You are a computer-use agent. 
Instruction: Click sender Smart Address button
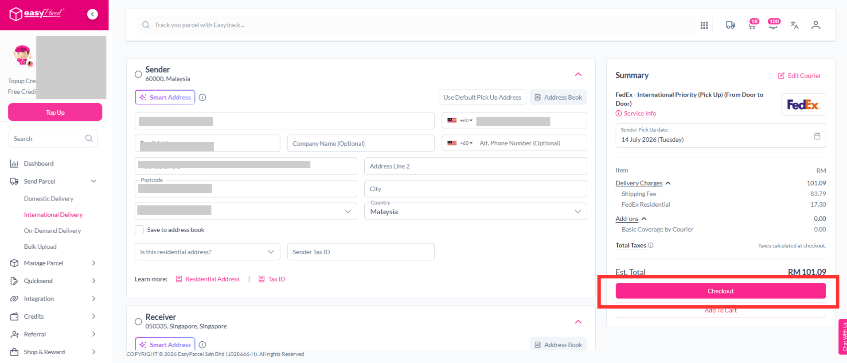pyautogui.click(x=165, y=97)
